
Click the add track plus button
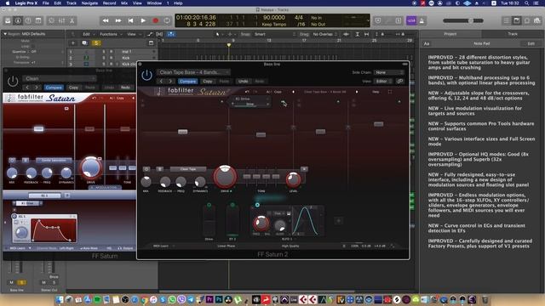[73, 43]
